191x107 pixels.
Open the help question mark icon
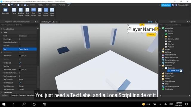(172, 5)
